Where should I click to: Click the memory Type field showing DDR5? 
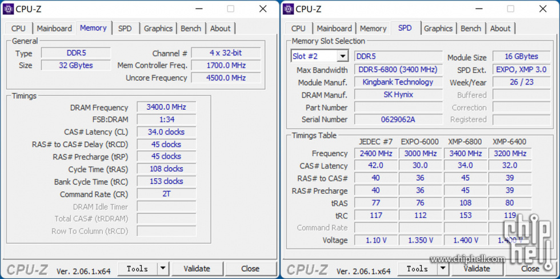click(x=75, y=53)
